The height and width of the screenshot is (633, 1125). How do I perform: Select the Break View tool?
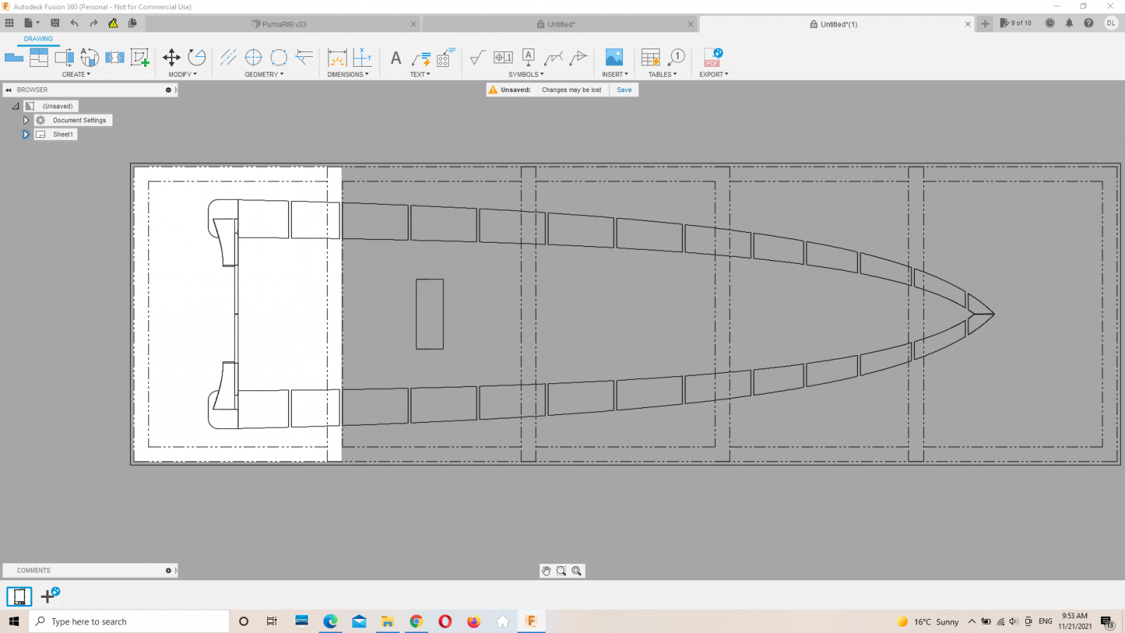click(x=115, y=57)
